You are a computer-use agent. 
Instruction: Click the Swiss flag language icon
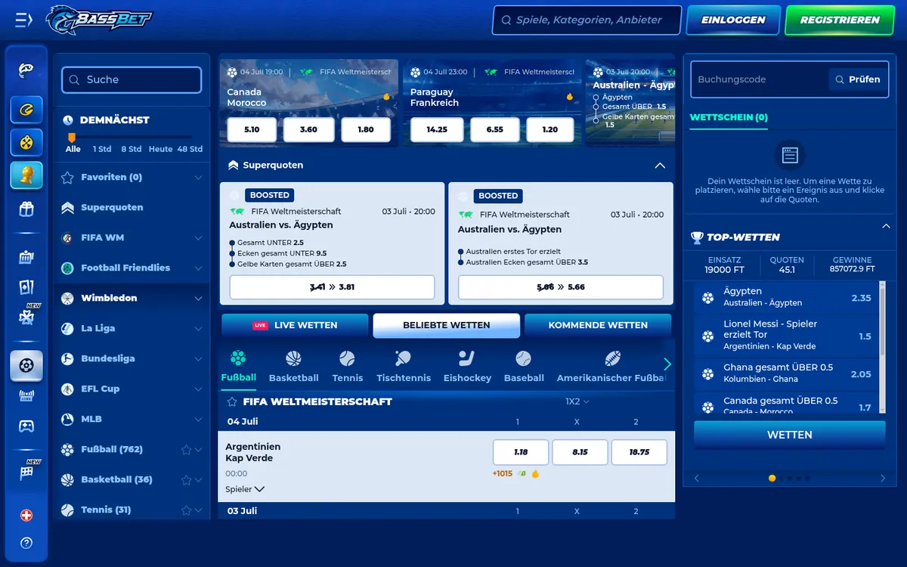(26, 516)
